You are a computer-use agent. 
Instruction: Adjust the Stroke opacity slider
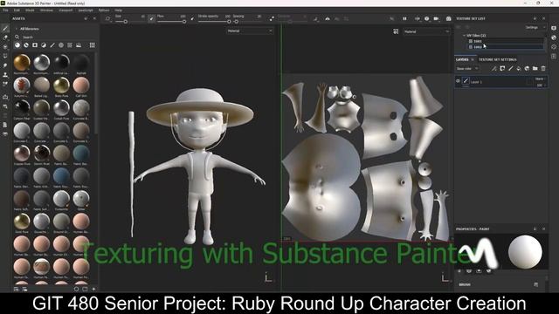[x=214, y=22]
